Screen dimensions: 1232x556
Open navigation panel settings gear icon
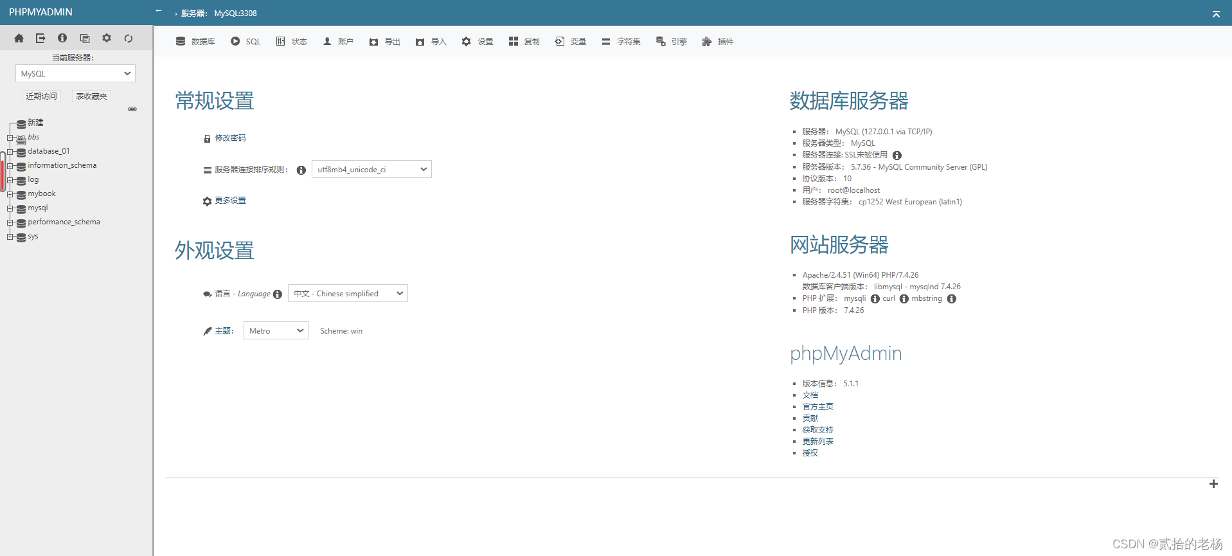(107, 39)
